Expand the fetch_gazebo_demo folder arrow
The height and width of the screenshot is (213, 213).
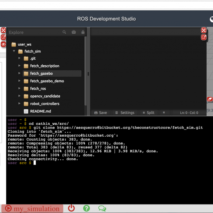(x=19, y=81)
